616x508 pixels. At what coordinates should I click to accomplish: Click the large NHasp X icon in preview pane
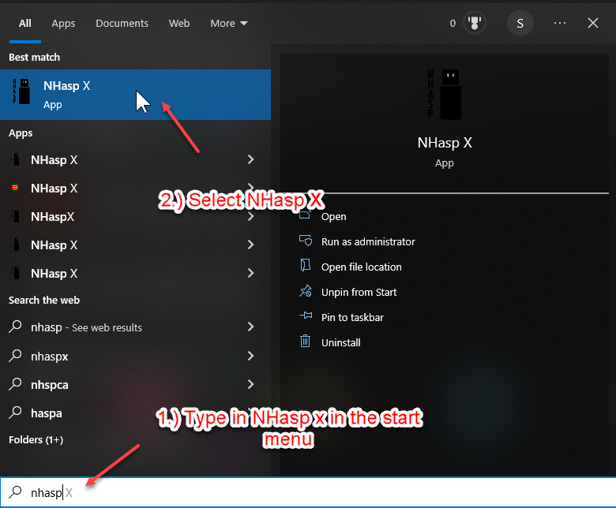click(x=445, y=94)
